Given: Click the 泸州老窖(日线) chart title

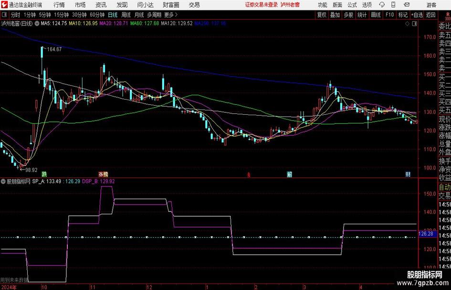Looking at the screenshot, I should tap(17, 23).
